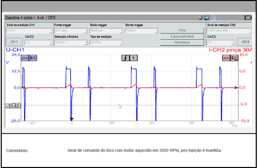Click the blue CH1 cursor lines icon
This screenshot has height=168, width=257.
(x=25, y=58)
